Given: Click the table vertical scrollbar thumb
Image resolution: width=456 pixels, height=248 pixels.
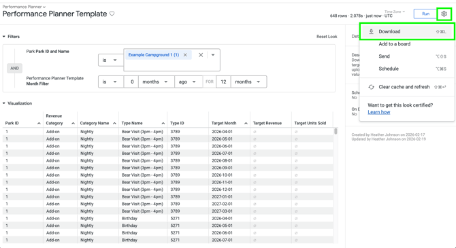Looking at the screenshot, I should 336,131.
